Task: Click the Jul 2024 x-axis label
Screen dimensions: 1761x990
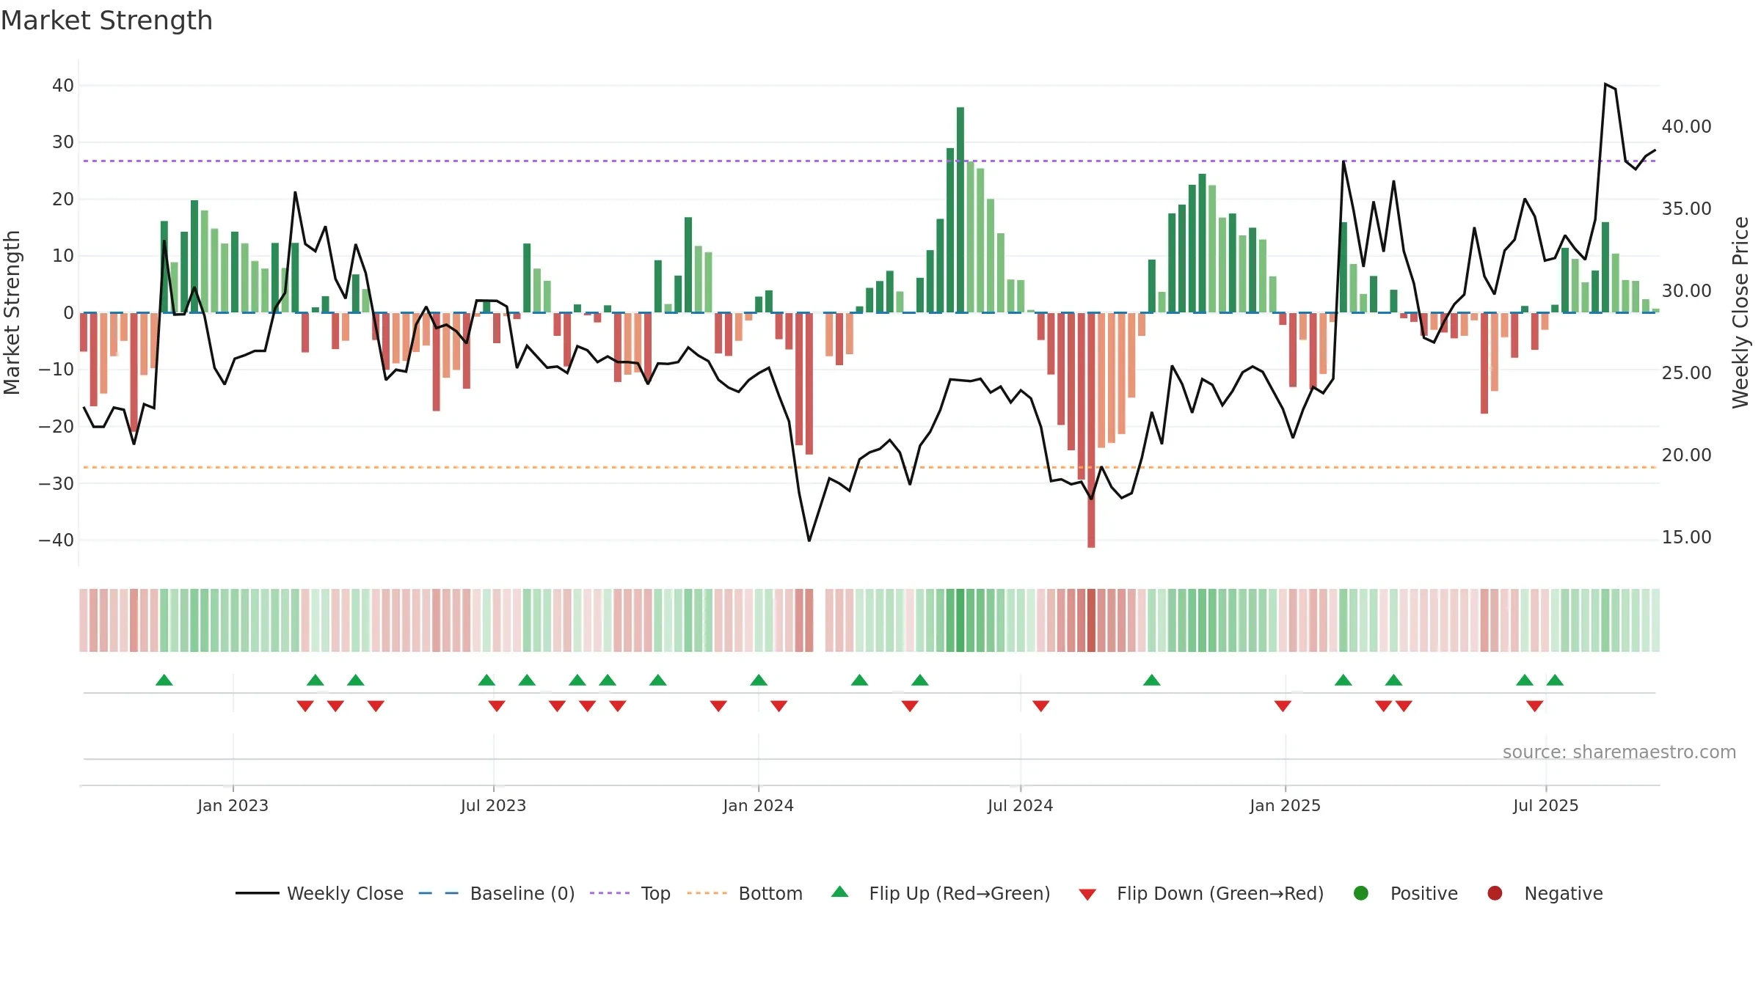Action: click(x=1021, y=806)
